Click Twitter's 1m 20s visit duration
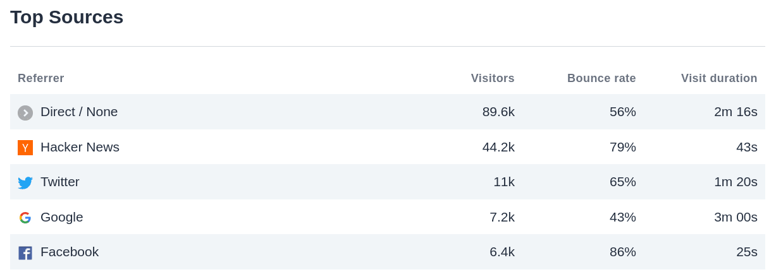This screenshot has height=272, width=776. 736,182
